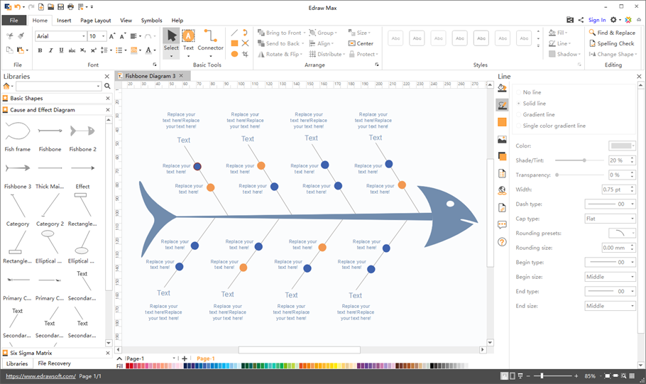The height and width of the screenshot is (384, 646).
Task: Expand the font name Arial dropdown
Action: pyautogui.click(x=84, y=36)
